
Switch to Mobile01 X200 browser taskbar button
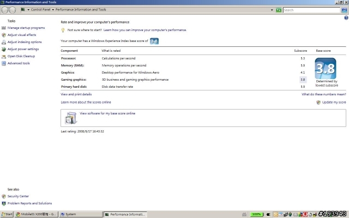pyautogui.click(x=37, y=214)
